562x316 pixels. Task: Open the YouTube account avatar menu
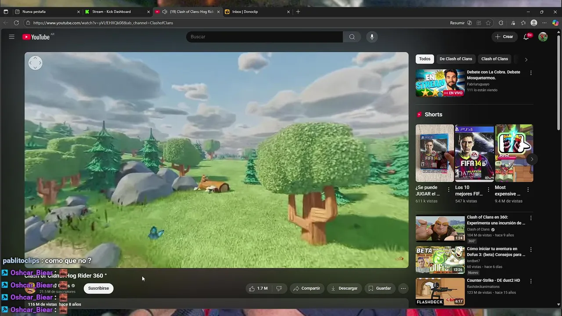click(543, 37)
